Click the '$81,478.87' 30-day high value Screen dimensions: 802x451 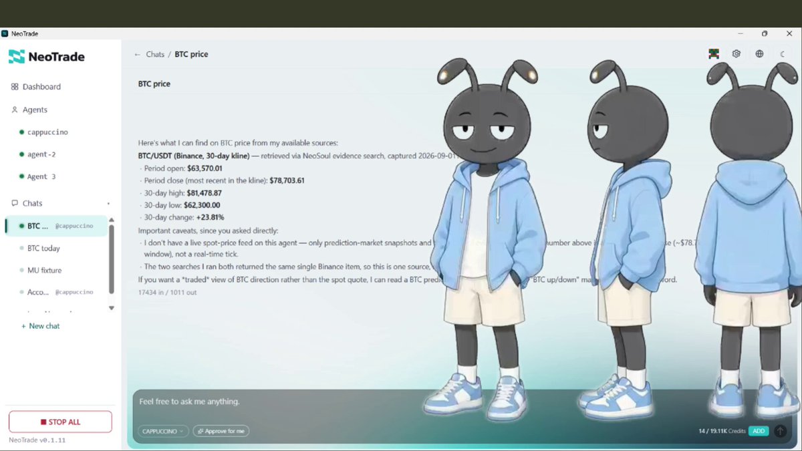tap(204, 192)
